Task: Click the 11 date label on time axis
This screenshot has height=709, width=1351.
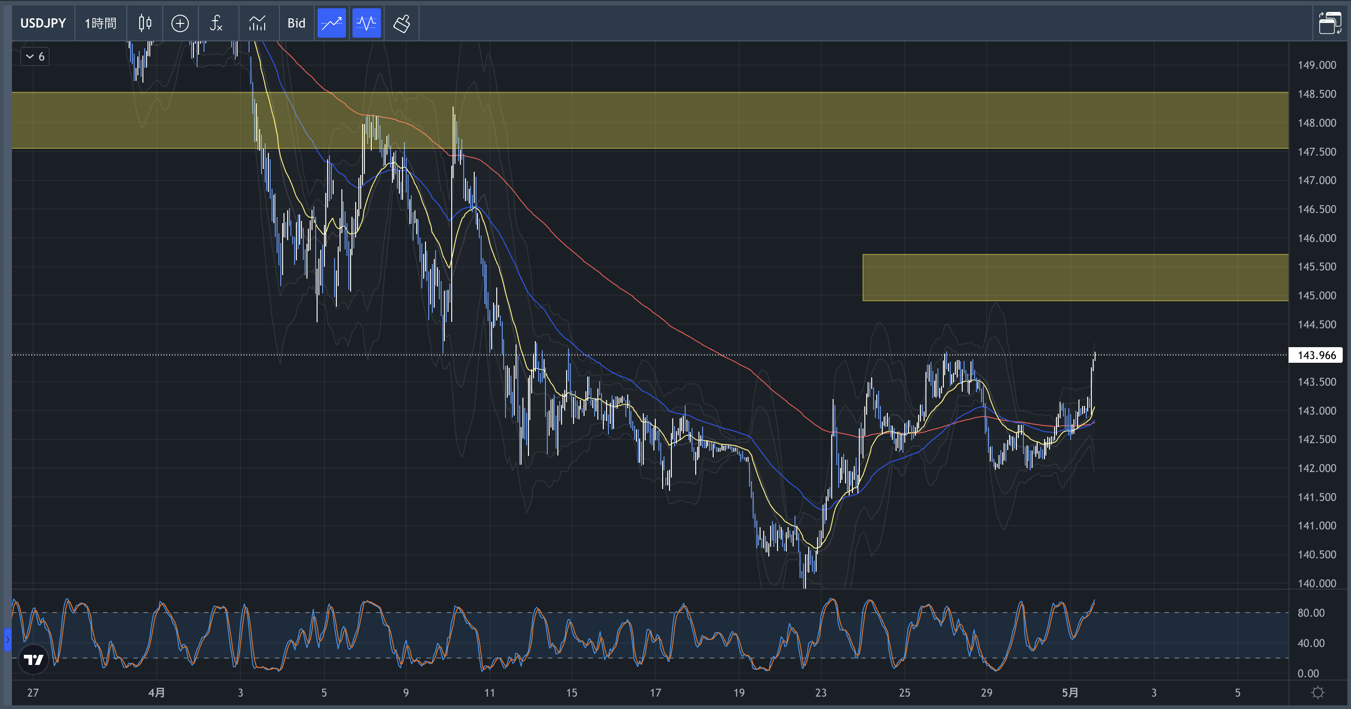Action: tap(489, 693)
